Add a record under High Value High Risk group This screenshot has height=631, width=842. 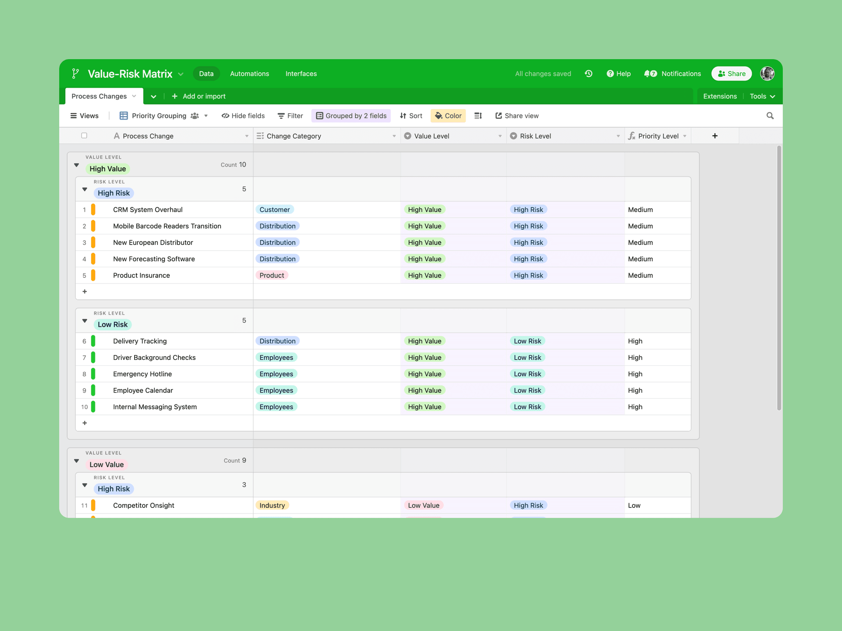pos(85,291)
